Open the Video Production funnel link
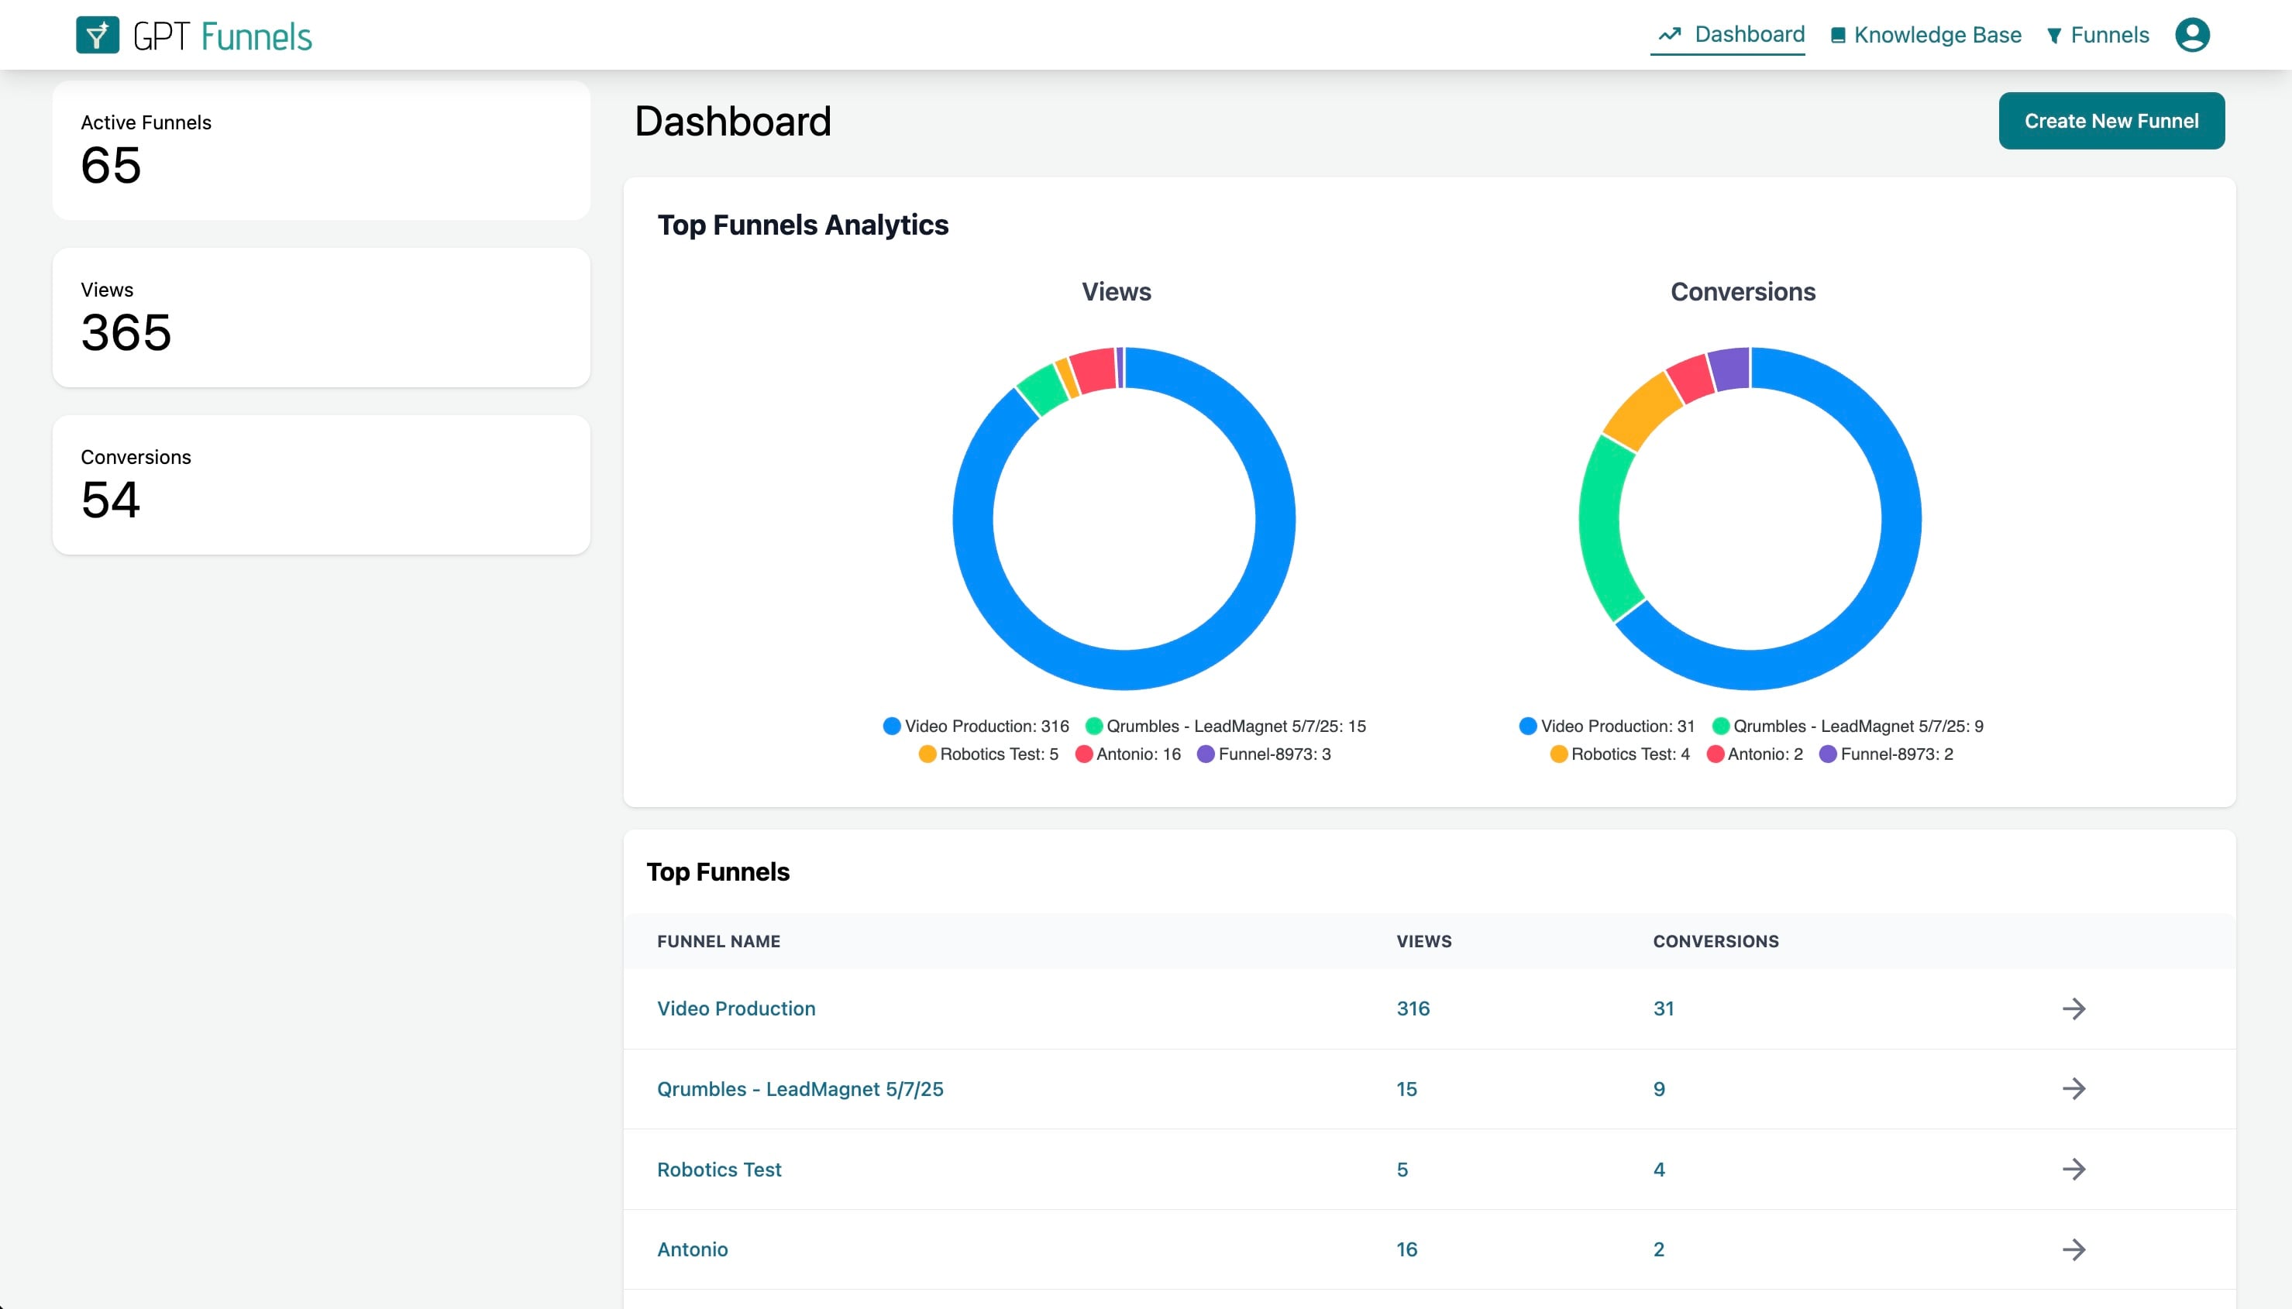 735,1008
